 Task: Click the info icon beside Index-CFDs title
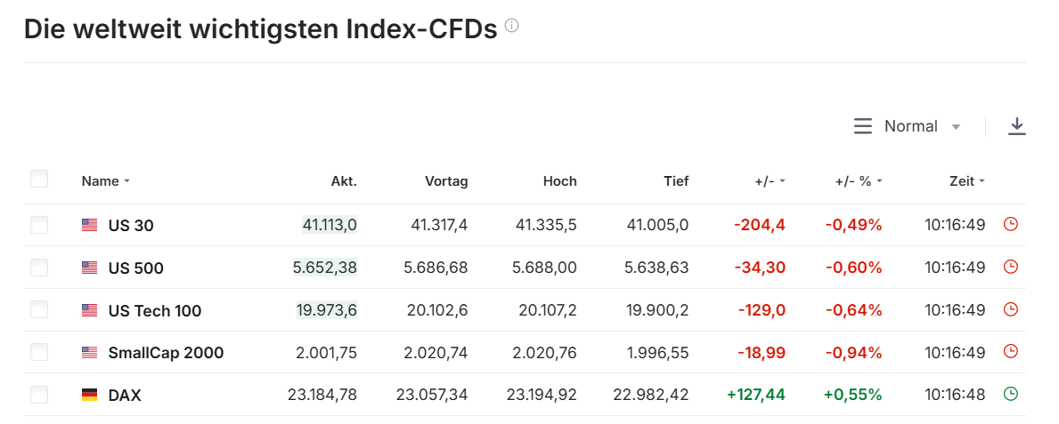click(x=511, y=26)
